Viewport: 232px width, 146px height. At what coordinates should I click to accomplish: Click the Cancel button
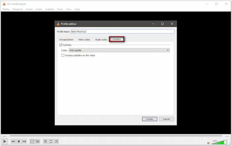166,119
